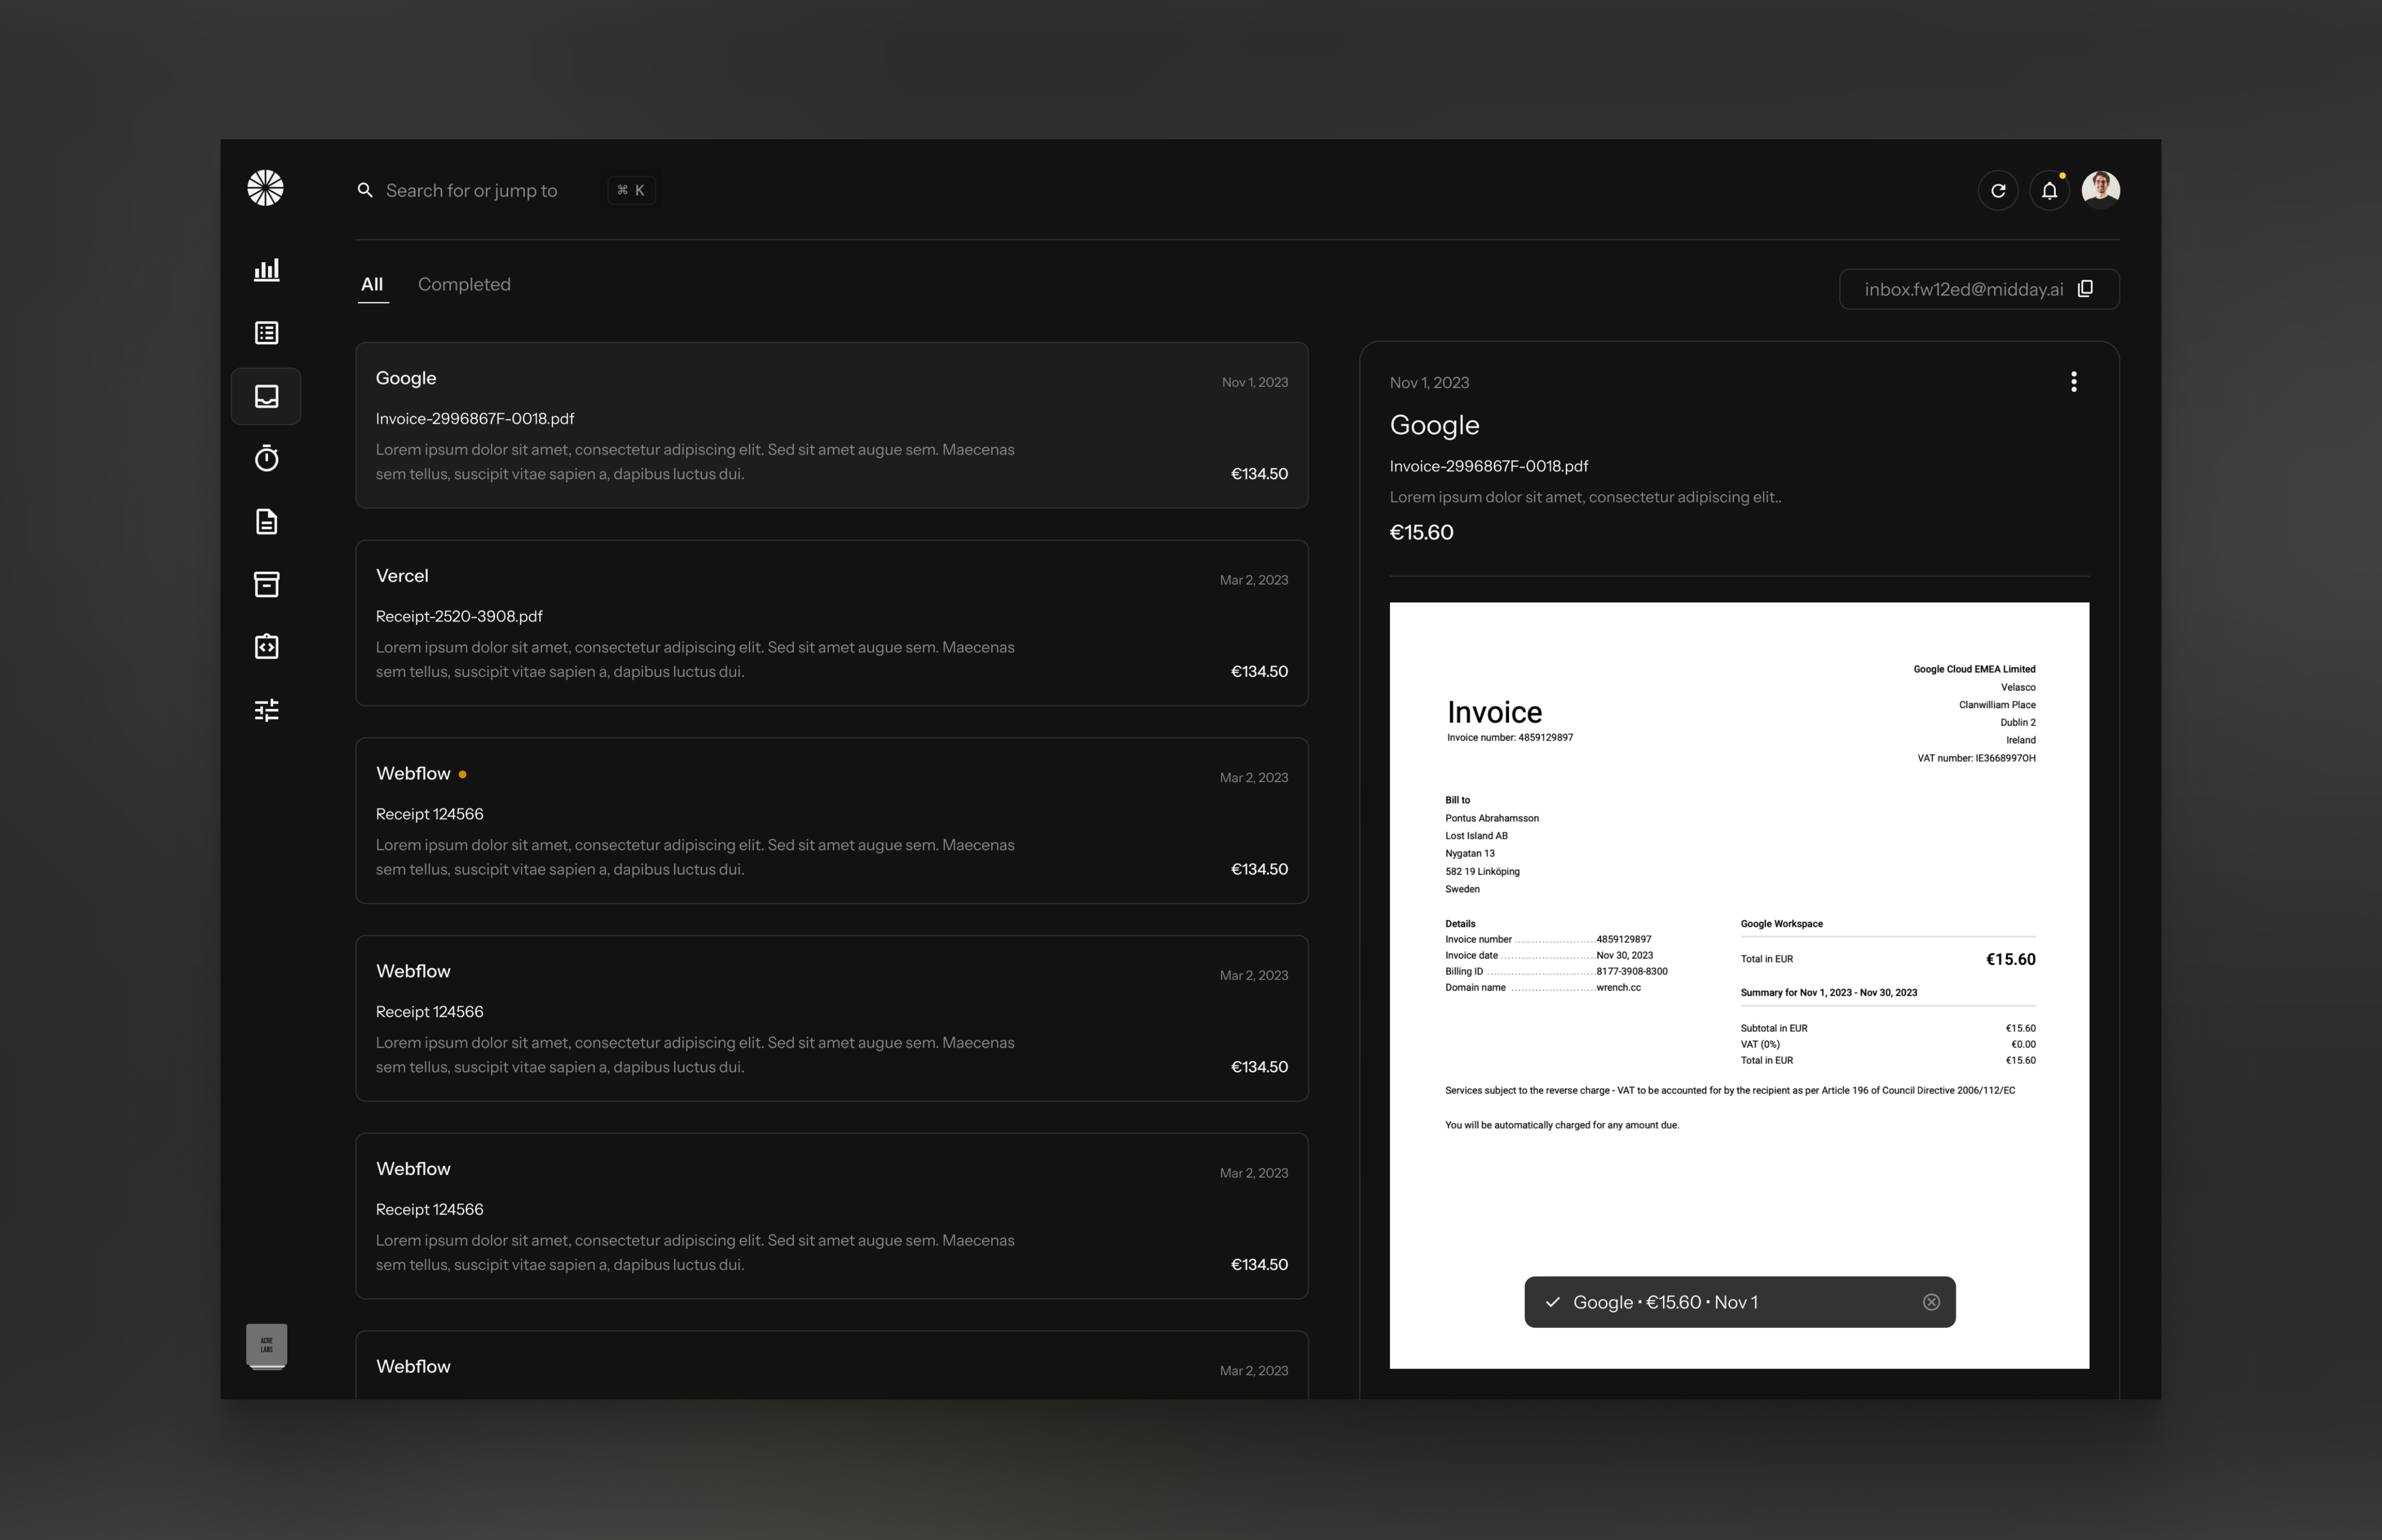
Task: Click the Vercel card's 'Mar 2, 2023' date
Action: [1253, 580]
